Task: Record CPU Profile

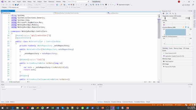Action: pos(169,67)
